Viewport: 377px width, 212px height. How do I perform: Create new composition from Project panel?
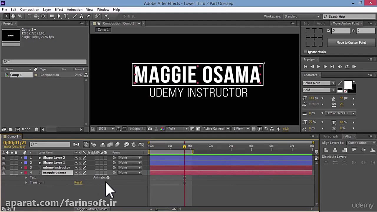click(17, 129)
